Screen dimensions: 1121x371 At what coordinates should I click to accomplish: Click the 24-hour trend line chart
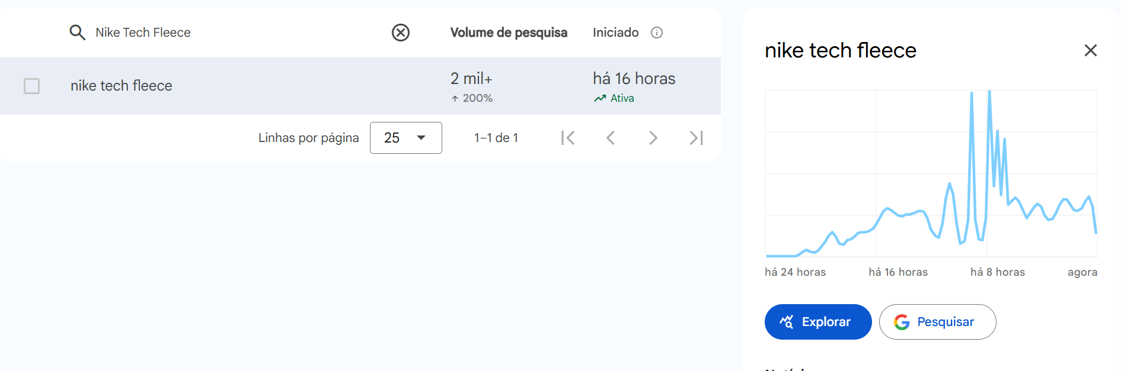[x=931, y=178]
